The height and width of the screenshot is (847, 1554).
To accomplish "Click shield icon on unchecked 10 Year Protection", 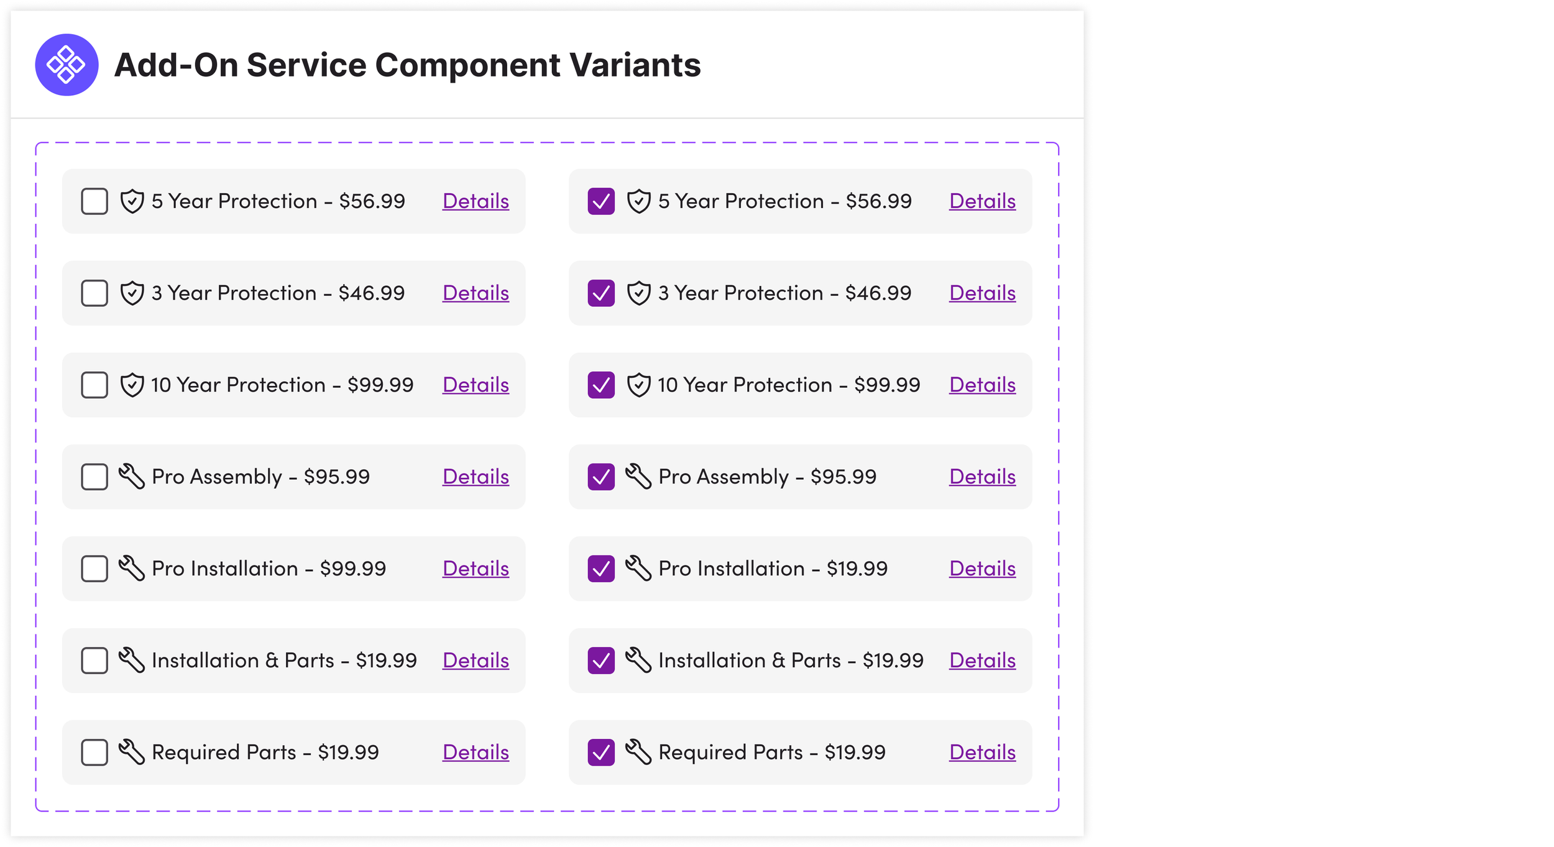I will pyautogui.click(x=132, y=385).
